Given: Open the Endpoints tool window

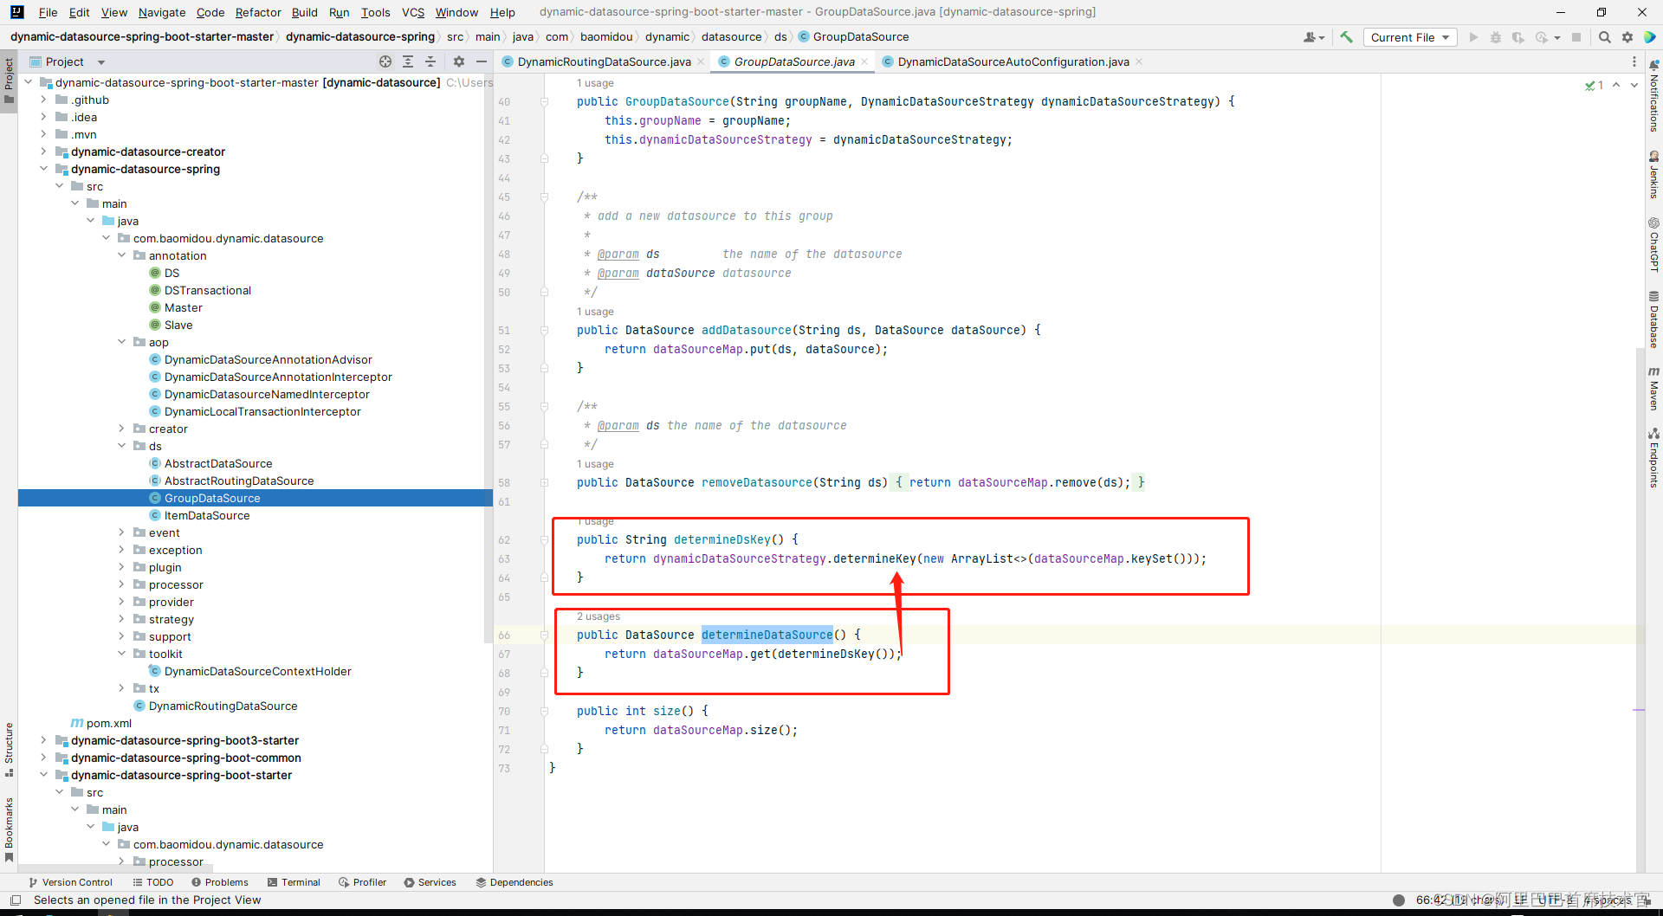Looking at the screenshot, I should pyautogui.click(x=1653, y=458).
